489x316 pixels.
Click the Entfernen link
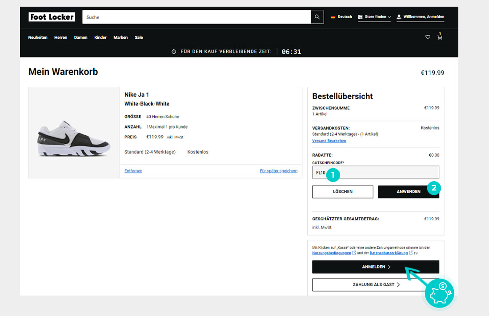[x=133, y=171]
